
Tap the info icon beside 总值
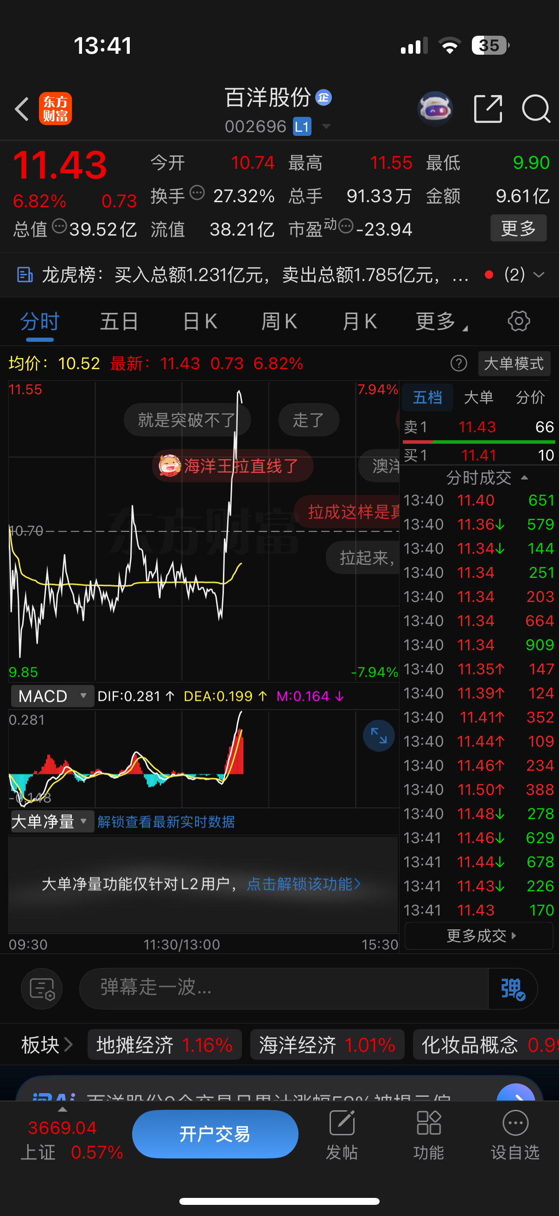click(59, 226)
